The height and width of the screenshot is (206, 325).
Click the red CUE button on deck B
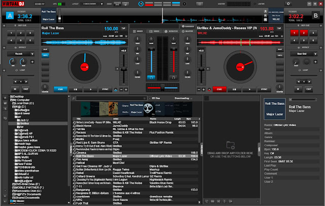[219, 89]
